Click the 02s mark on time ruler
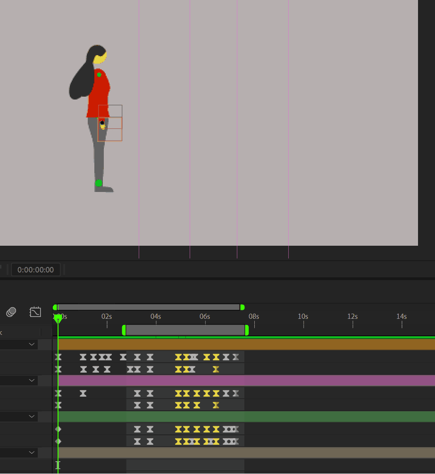The width and height of the screenshot is (435, 474). coord(107,316)
